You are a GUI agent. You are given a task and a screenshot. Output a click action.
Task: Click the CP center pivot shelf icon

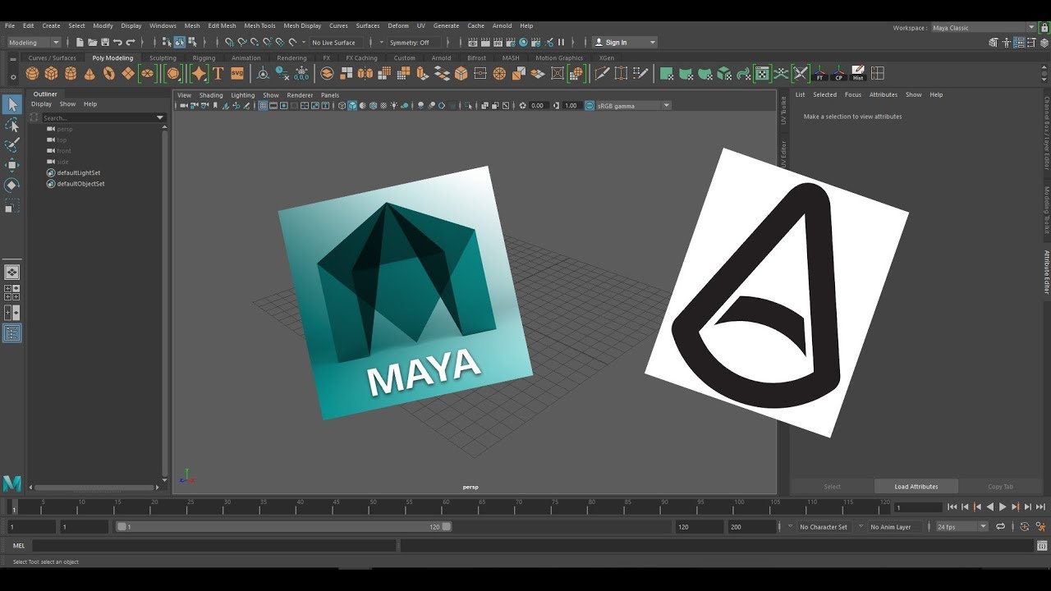[x=838, y=74]
